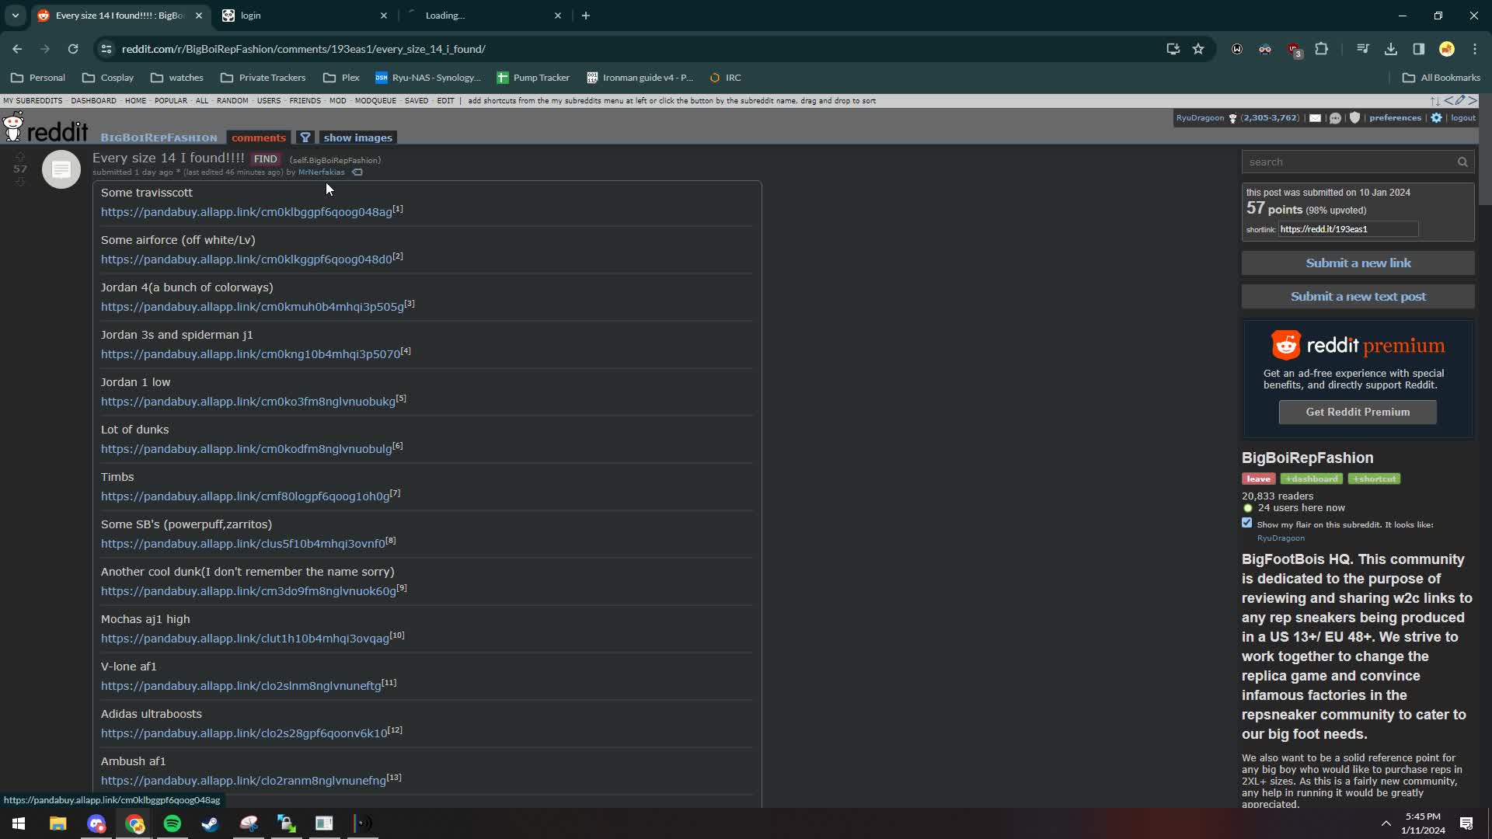Bookmark this page with the star icon
The image size is (1492, 839).
pos(1198,49)
